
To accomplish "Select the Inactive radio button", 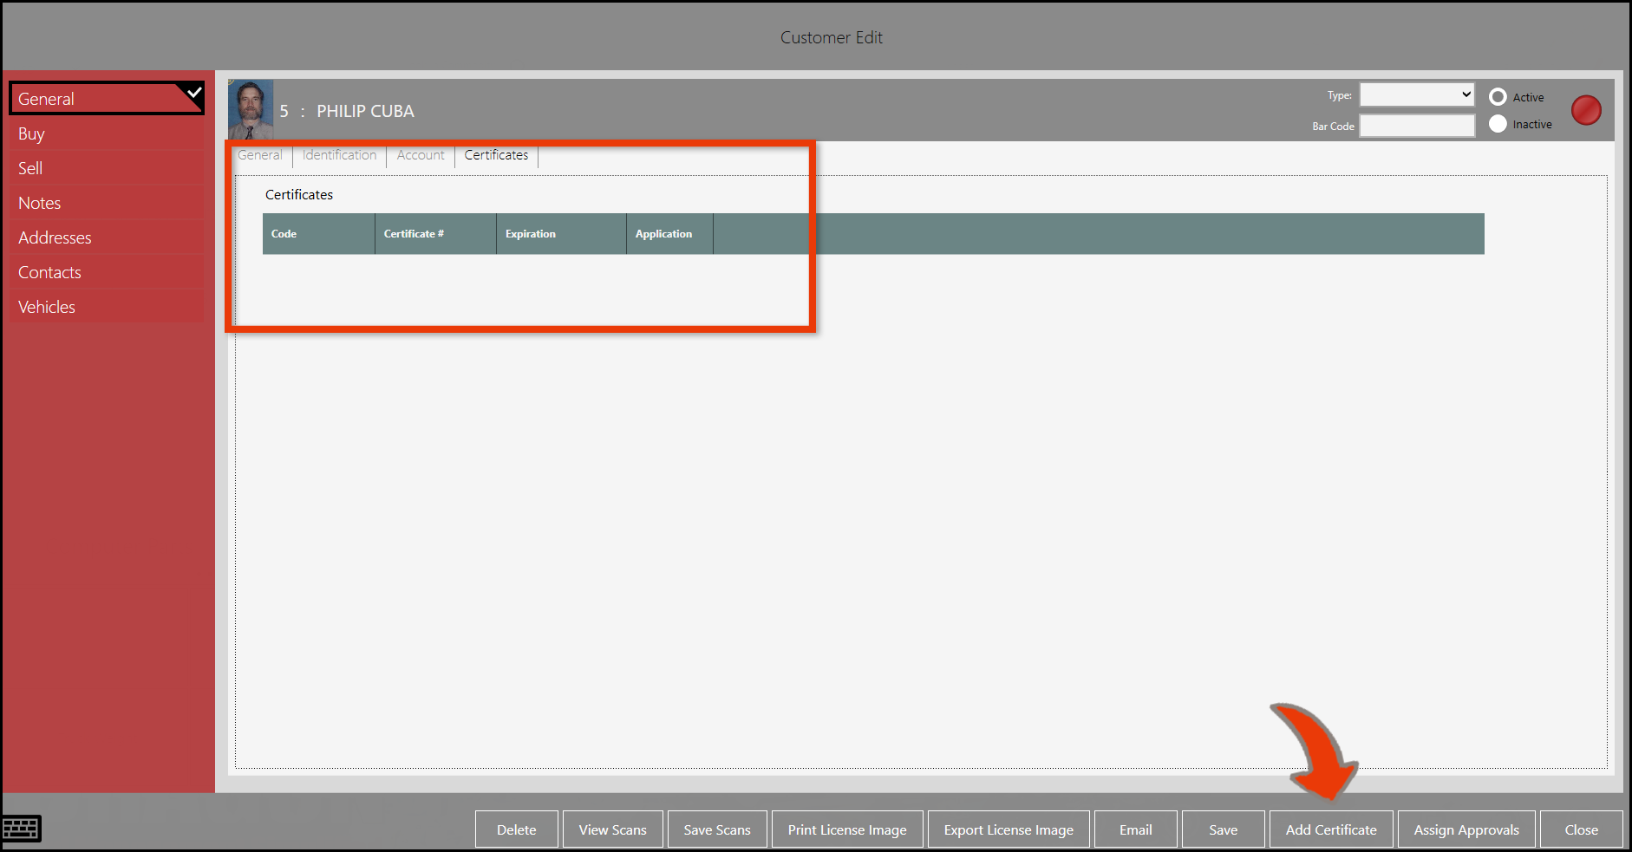I will click(1498, 124).
